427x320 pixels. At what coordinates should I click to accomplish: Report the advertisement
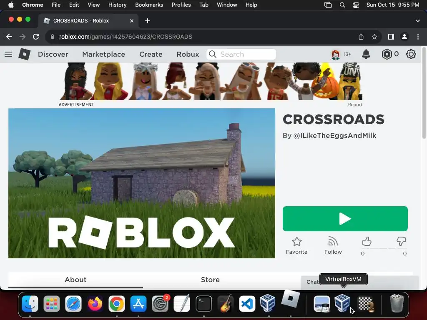[x=355, y=105]
